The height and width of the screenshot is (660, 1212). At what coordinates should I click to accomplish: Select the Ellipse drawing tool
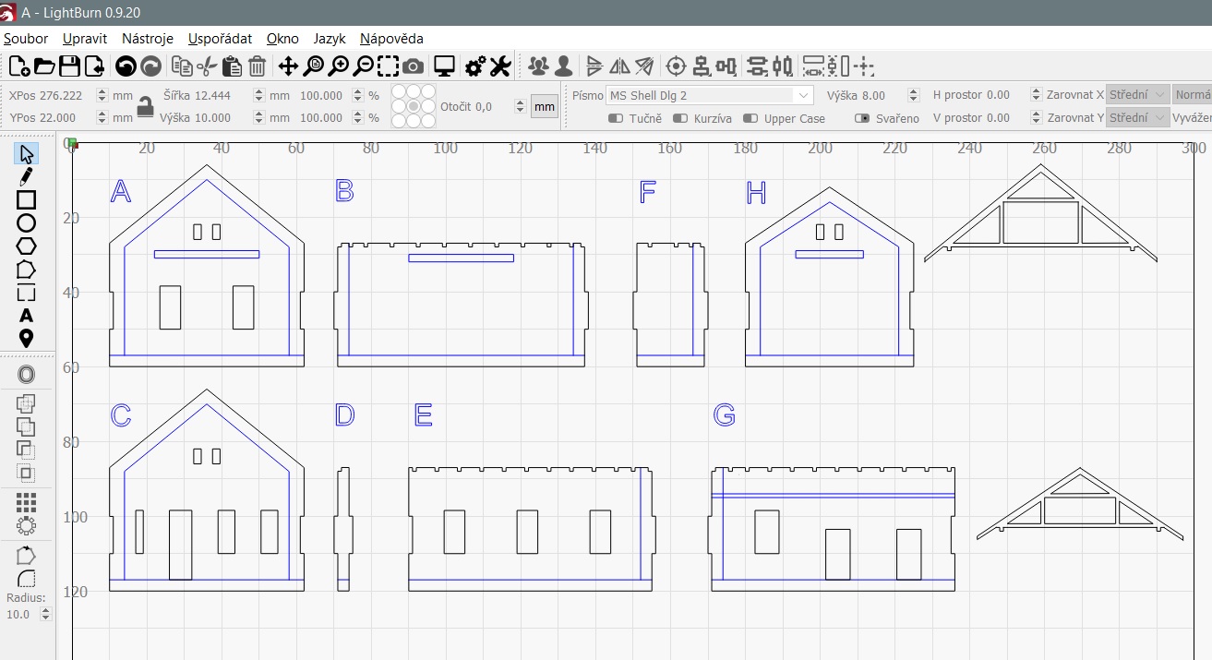tap(26, 222)
